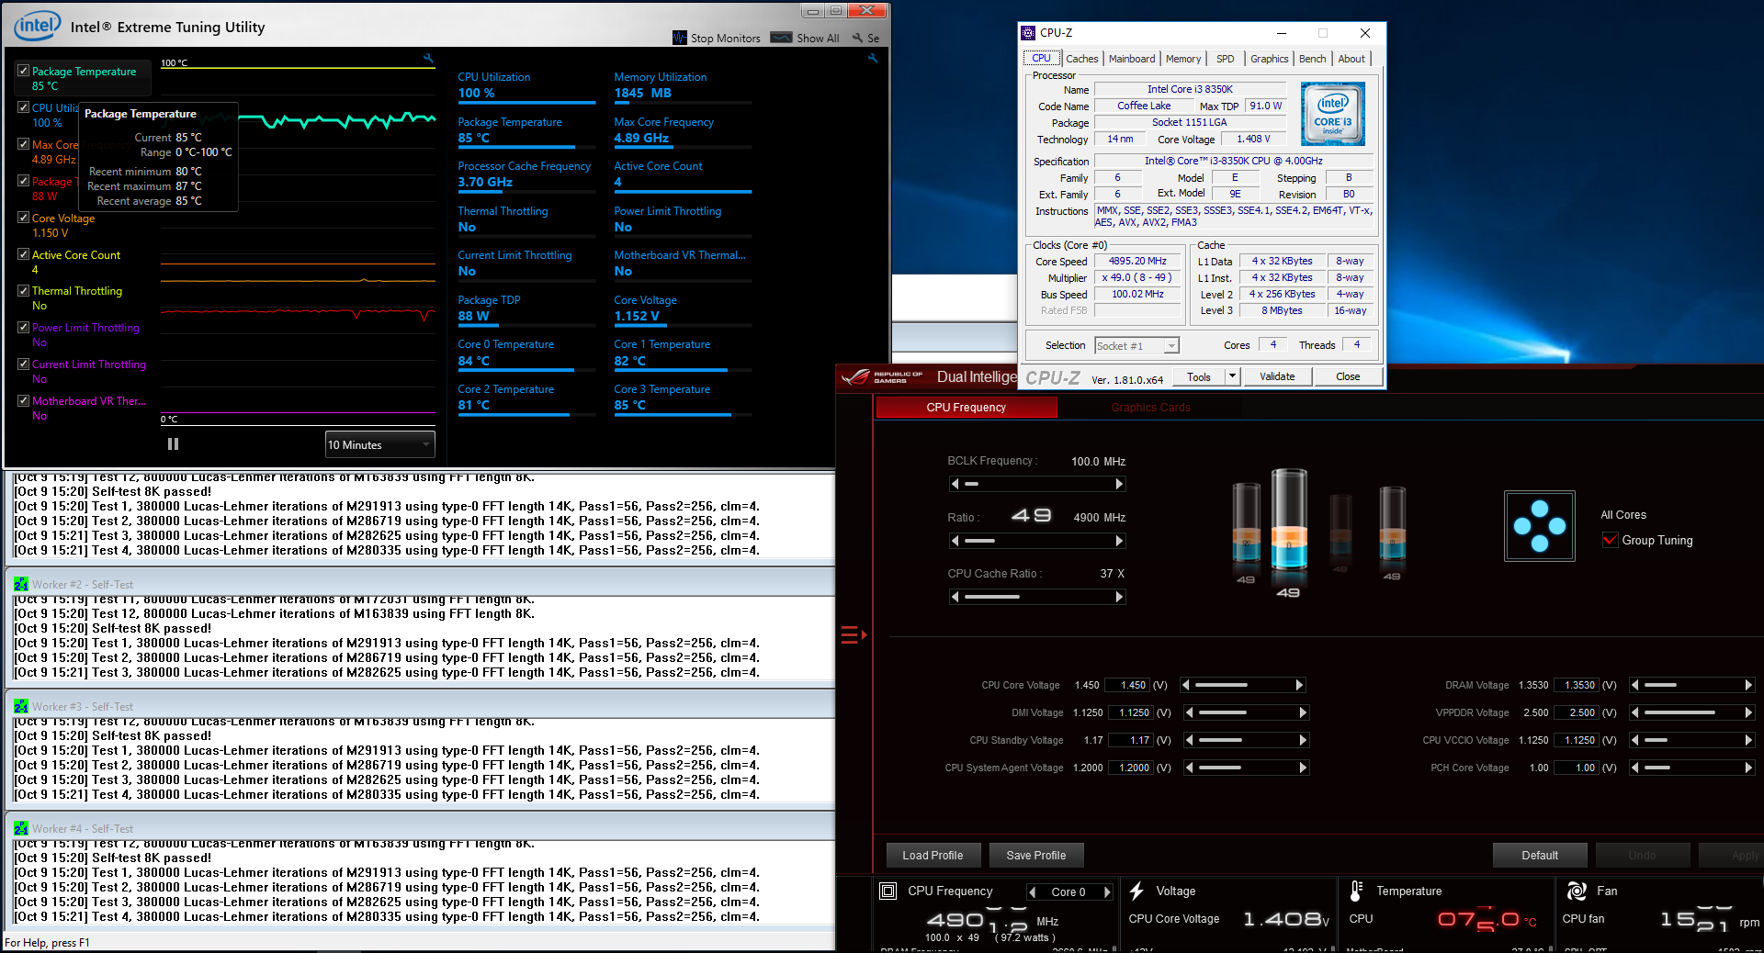This screenshot has height=953, width=1764.
Task: Click the Stop Monitors waveform icon
Action: tap(680, 38)
